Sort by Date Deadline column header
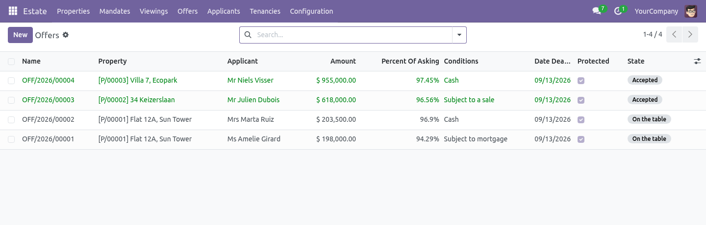Viewport: 706px width, 225px height. pos(553,61)
